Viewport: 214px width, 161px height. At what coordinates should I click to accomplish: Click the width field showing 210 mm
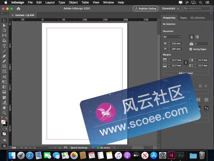pyautogui.click(x=177, y=43)
